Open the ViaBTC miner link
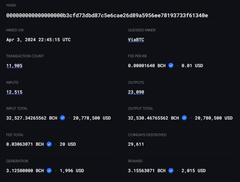 pos(136,40)
